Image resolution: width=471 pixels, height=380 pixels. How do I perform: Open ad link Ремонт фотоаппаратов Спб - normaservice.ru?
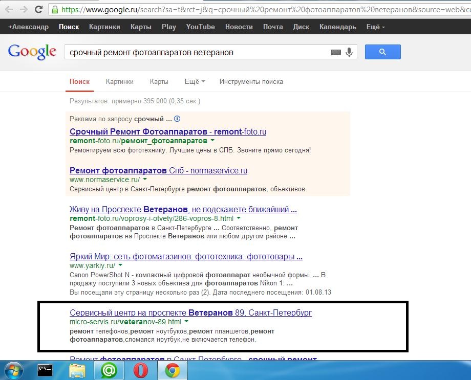[x=158, y=170]
